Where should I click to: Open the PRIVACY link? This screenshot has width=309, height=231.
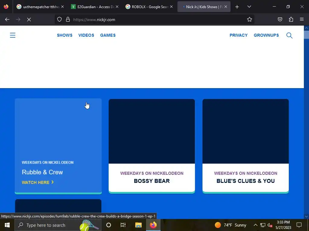pyautogui.click(x=238, y=35)
